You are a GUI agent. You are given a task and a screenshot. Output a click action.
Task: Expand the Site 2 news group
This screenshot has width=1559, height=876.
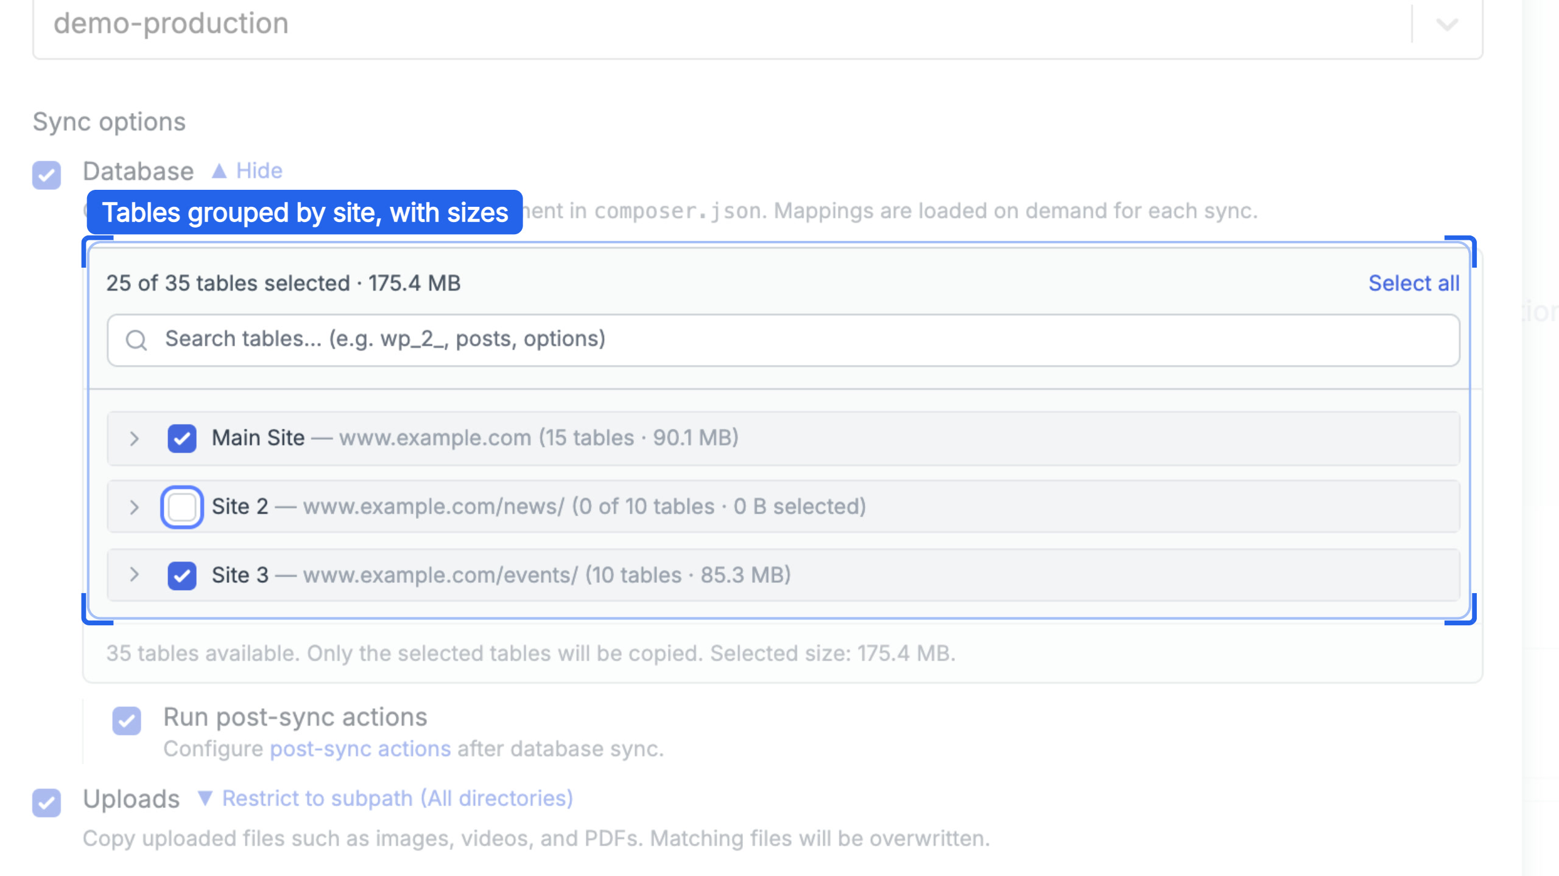click(x=135, y=507)
